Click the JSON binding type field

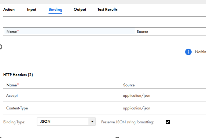tap(63, 122)
